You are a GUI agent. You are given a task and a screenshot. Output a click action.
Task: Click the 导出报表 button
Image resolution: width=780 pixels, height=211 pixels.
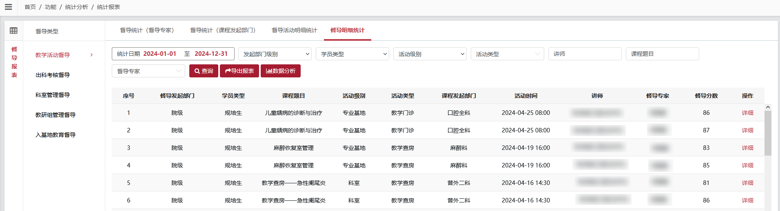(x=239, y=71)
